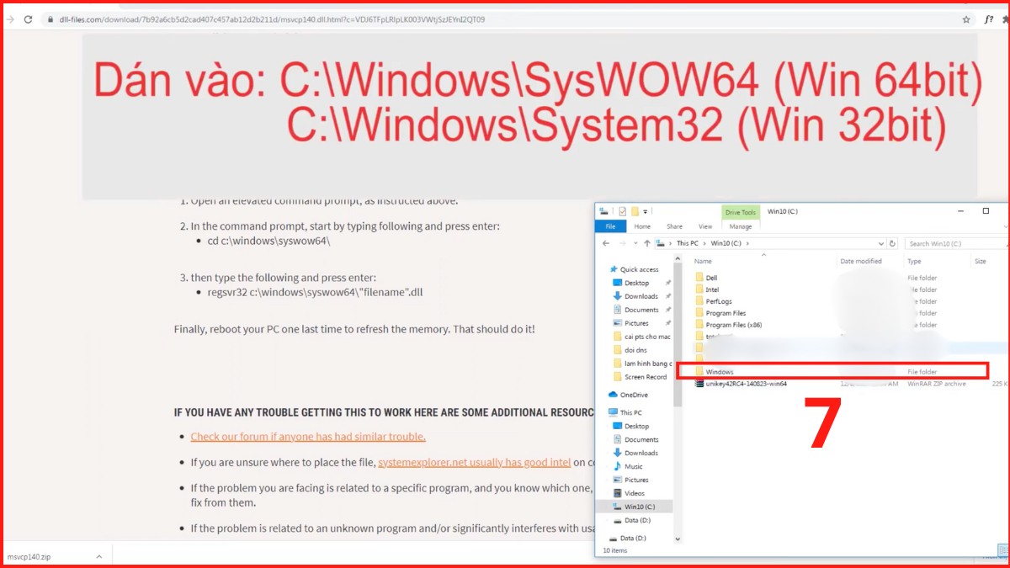Open the File menu in Explorer
The width and height of the screenshot is (1010, 568).
pos(610,226)
